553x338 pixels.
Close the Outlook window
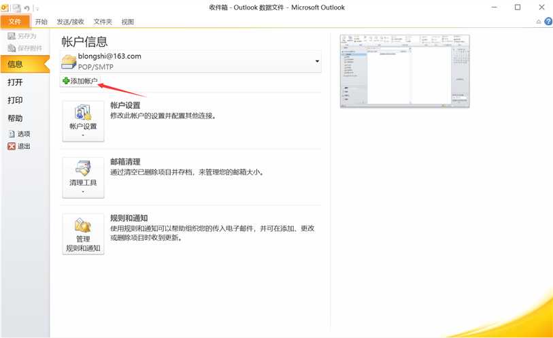coord(541,7)
